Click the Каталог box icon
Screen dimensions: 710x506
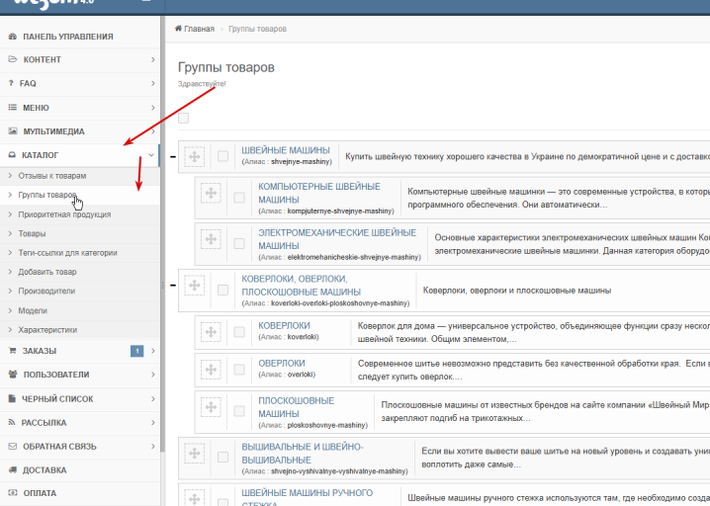coord(12,155)
